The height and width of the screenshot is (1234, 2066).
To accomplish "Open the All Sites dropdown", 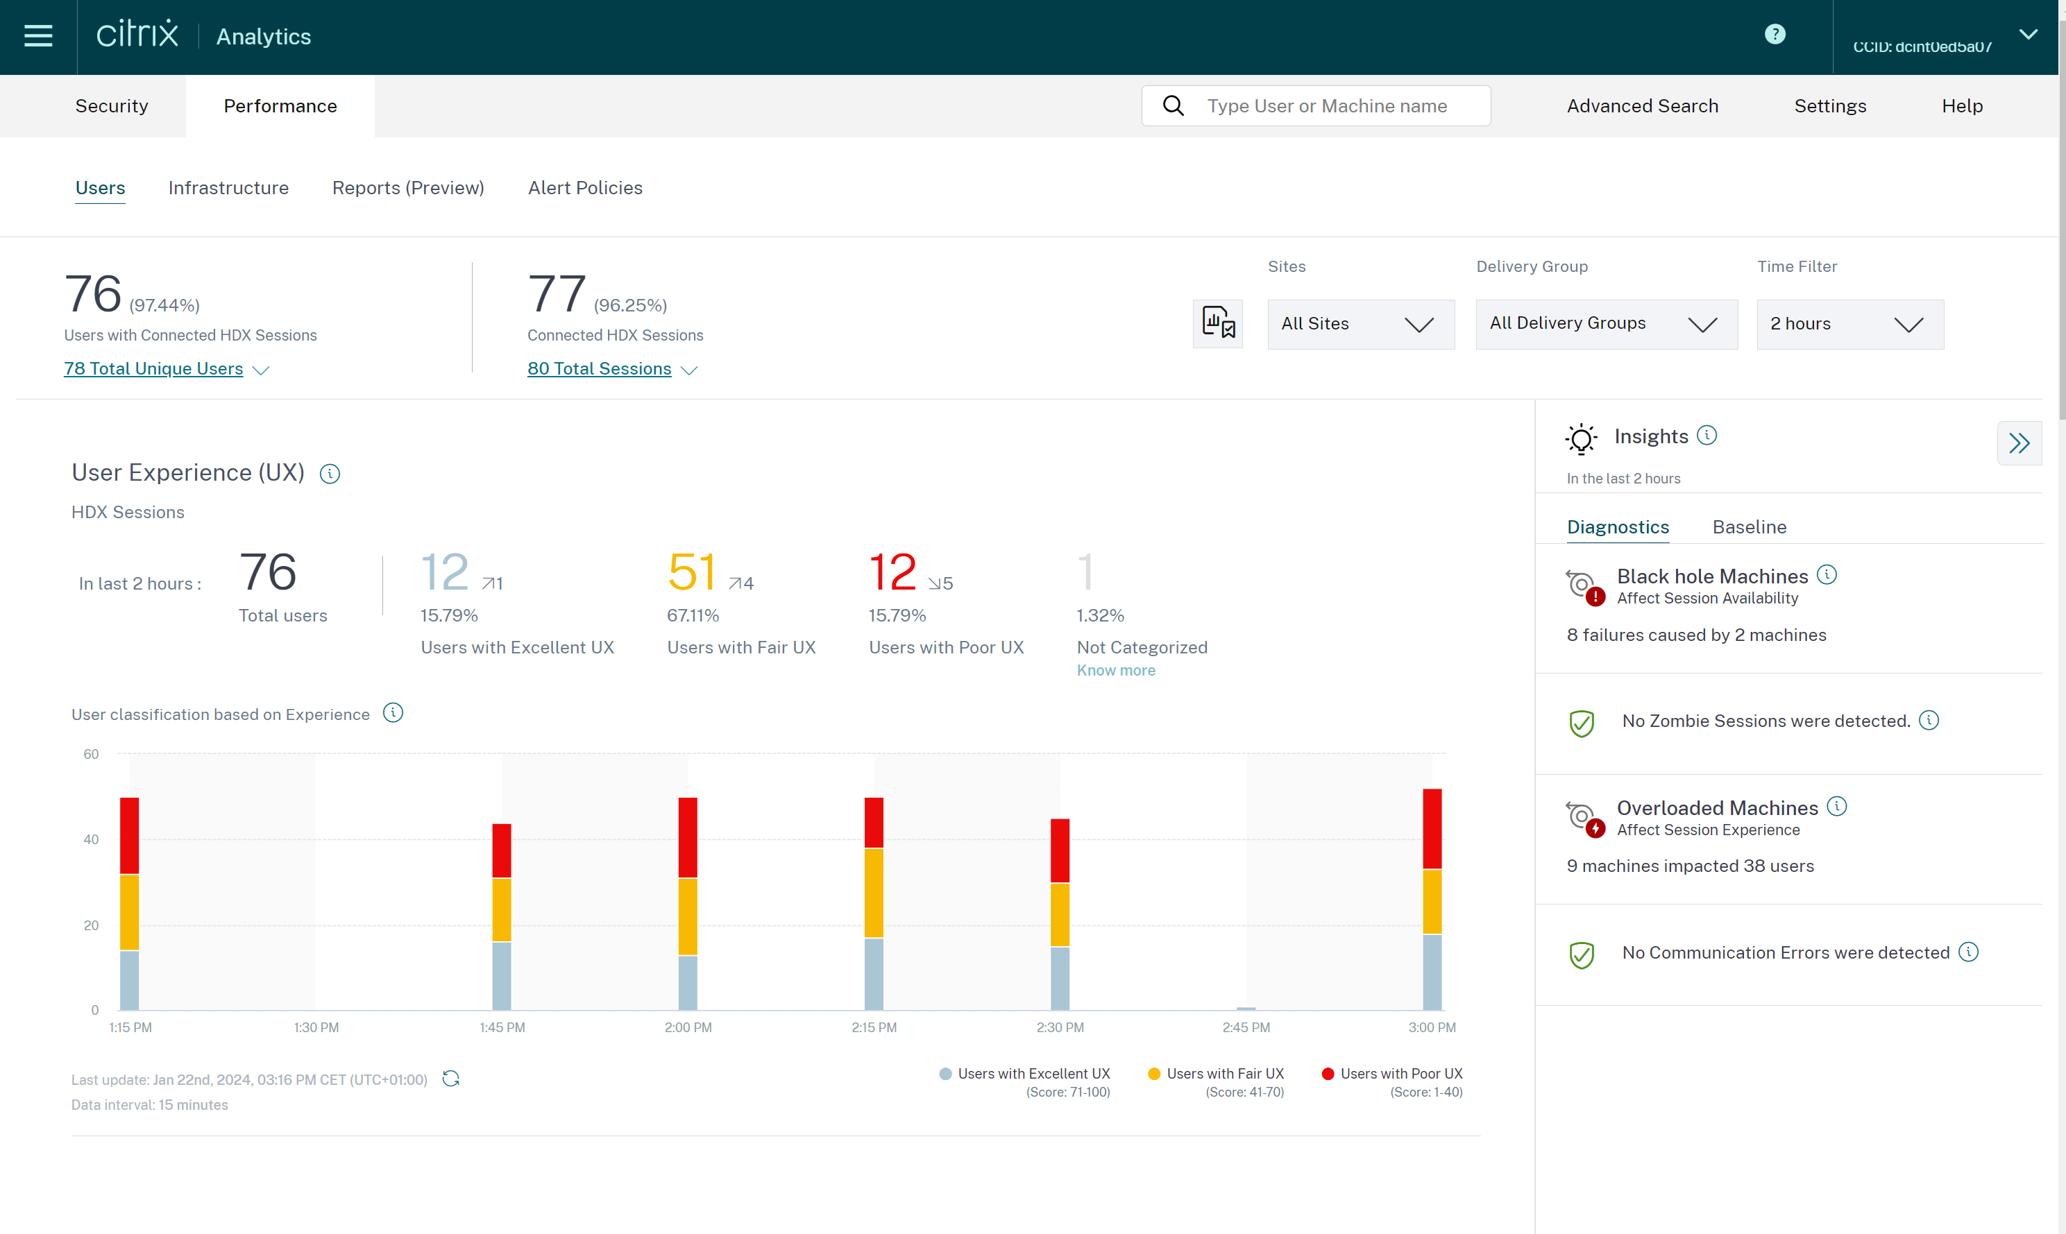I will (x=1360, y=323).
